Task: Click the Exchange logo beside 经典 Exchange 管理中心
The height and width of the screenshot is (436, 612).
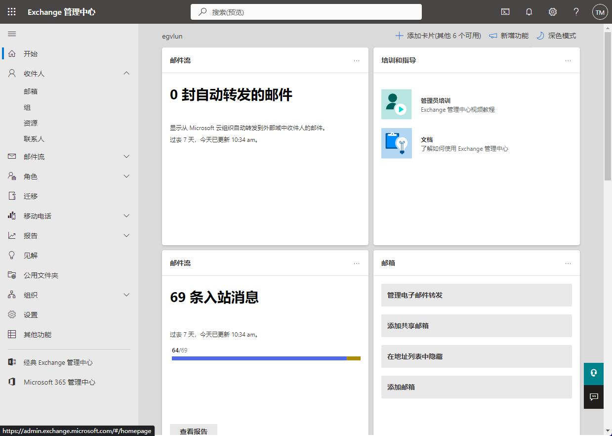Action: [12, 362]
